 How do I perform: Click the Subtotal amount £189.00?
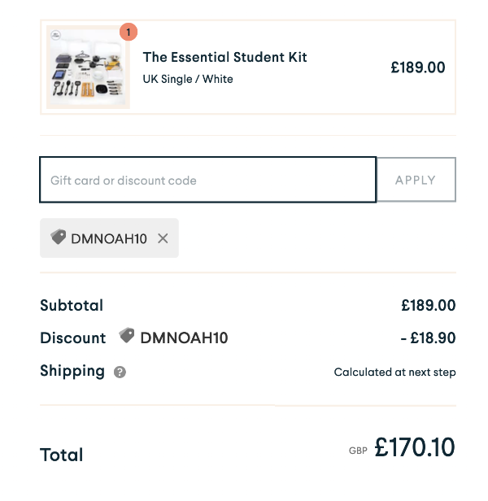click(x=428, y=306)
